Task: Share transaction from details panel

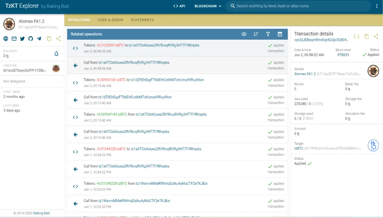Action: coord(376,36)
